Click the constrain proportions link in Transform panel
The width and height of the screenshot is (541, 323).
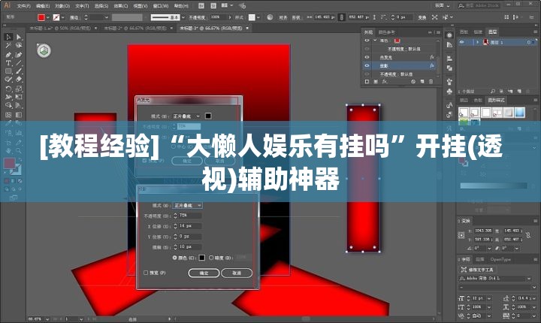pos(528,235)
